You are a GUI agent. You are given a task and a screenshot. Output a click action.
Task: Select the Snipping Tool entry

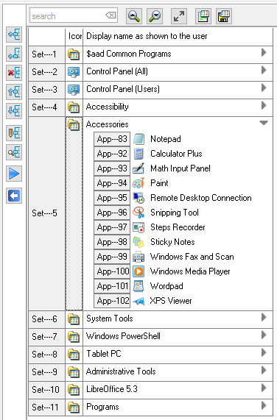point(175,213)
